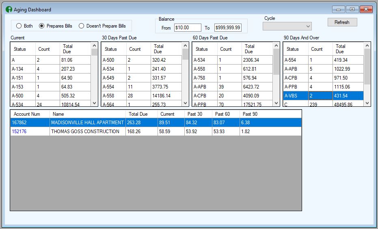
Task: Click total due 14186.14 in 30 Days table
Action: click(166, 96)
